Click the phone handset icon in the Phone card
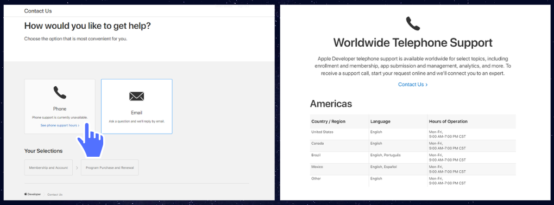Screen dimensions: 554x205 coord(60,92)
